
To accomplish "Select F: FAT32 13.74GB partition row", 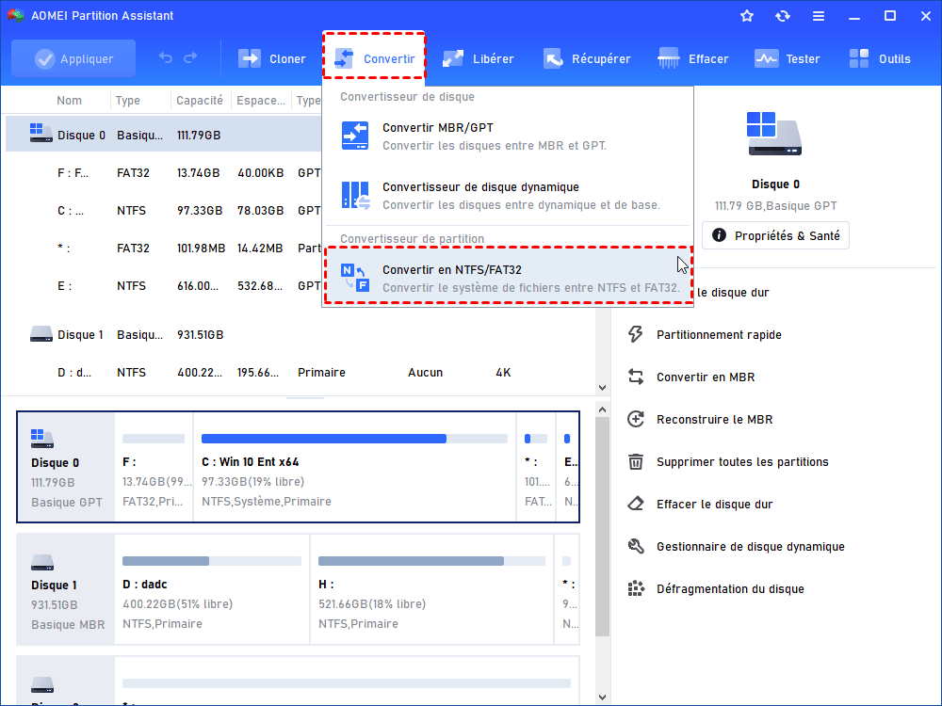I will click(x=163, y=173).
